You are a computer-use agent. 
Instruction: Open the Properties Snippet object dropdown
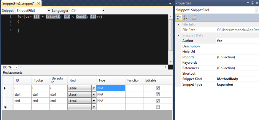tap(257, 10)
